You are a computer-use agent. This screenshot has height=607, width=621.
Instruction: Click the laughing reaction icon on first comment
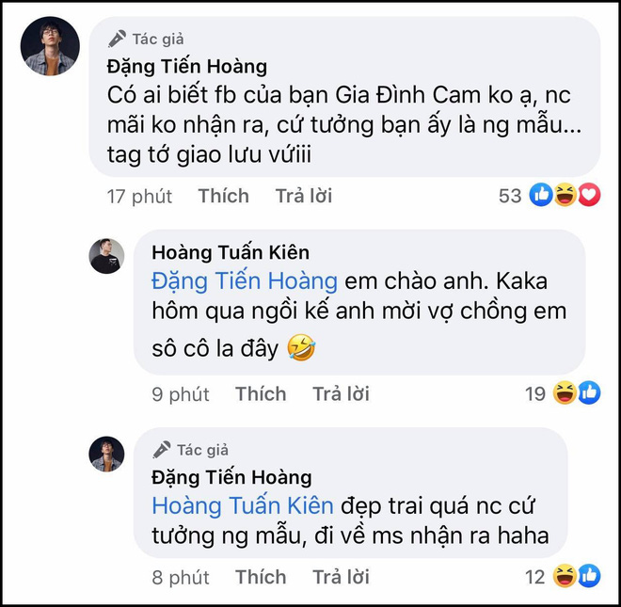[566, 196]
